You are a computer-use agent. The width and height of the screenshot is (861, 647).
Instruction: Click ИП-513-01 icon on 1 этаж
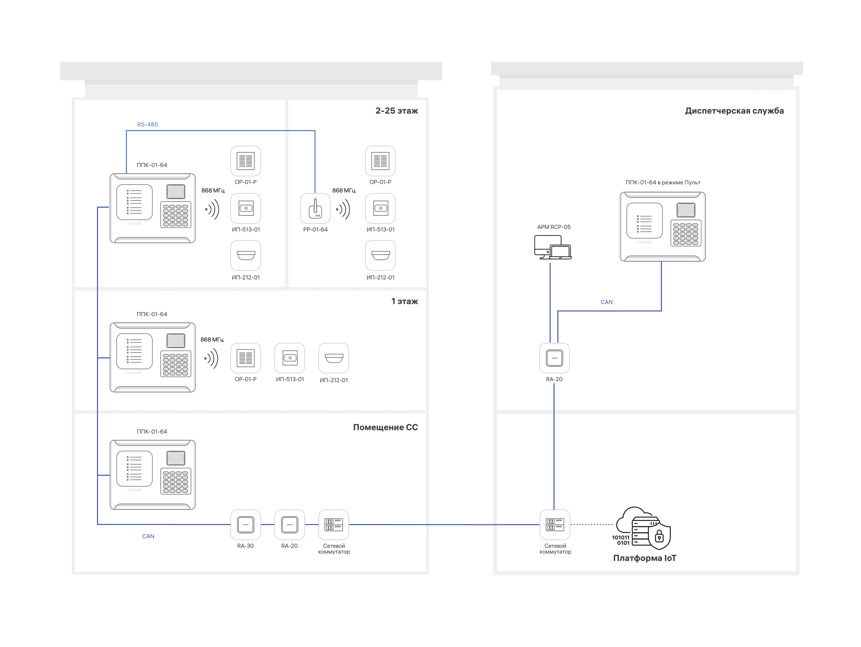(x=290, y=358)
